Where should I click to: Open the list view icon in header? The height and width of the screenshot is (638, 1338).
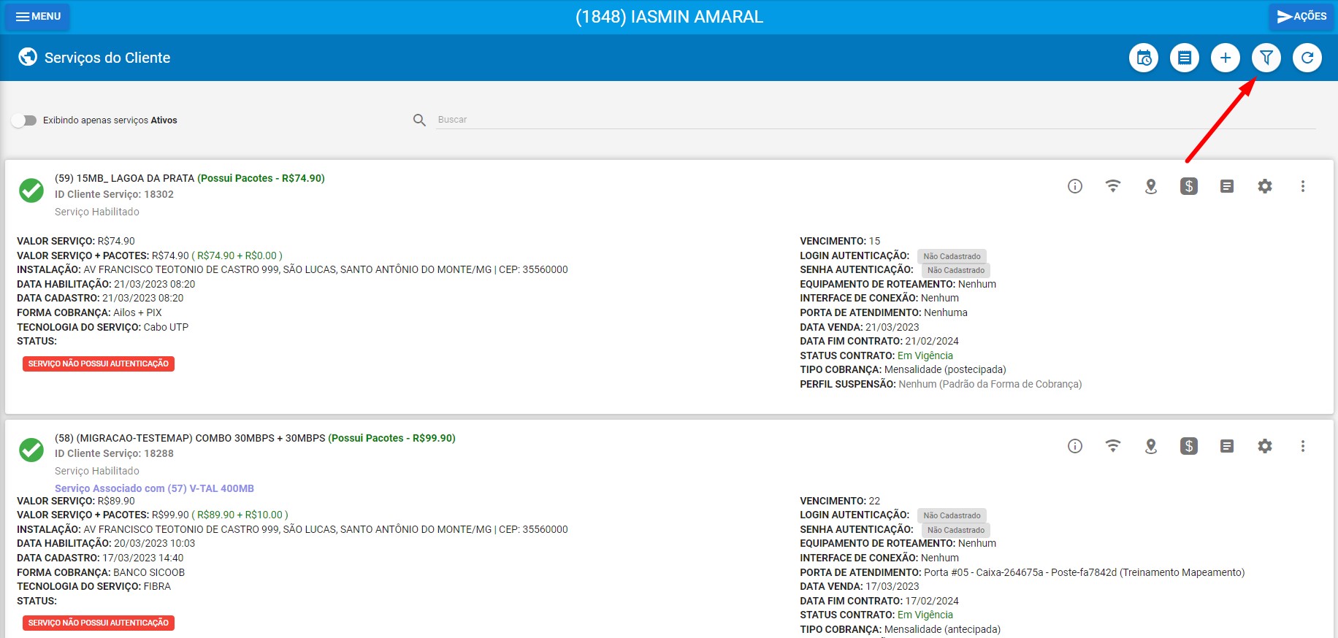click(1185, 58)
